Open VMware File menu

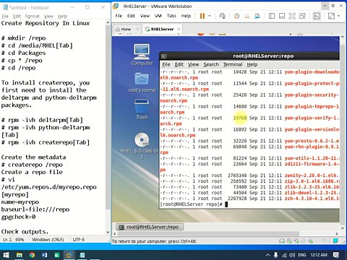[x=119, y=16]
